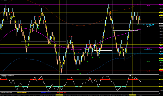
Task: Click the spreadswap monitor label
Action: pos(6,92)
